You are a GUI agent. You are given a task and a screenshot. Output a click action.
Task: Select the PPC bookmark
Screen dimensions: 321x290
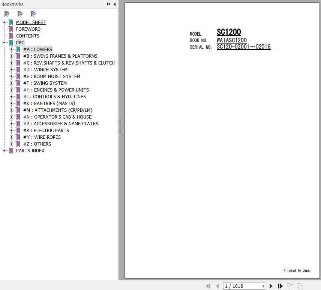click(20, 43)
